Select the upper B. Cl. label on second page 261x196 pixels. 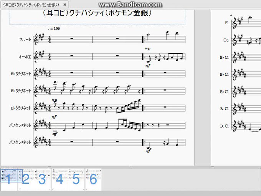point(225,109)
